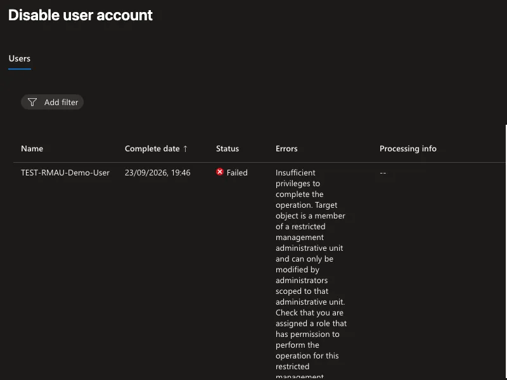
Task: Click the Add filter button
Action: click(x=53, y=102)
